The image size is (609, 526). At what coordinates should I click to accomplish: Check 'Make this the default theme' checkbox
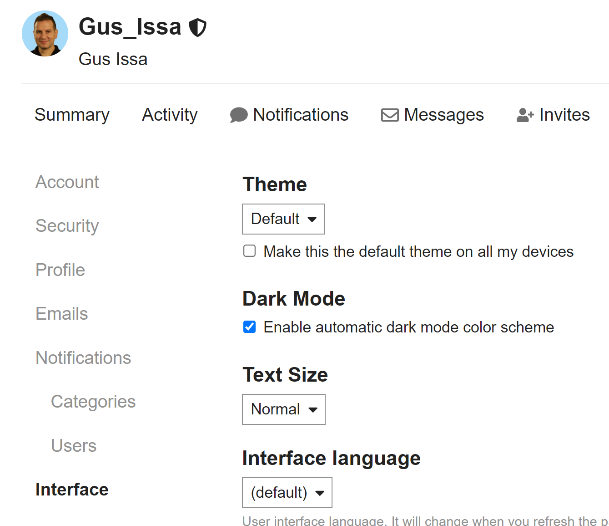pyautogui.click(x=250, y=251)
